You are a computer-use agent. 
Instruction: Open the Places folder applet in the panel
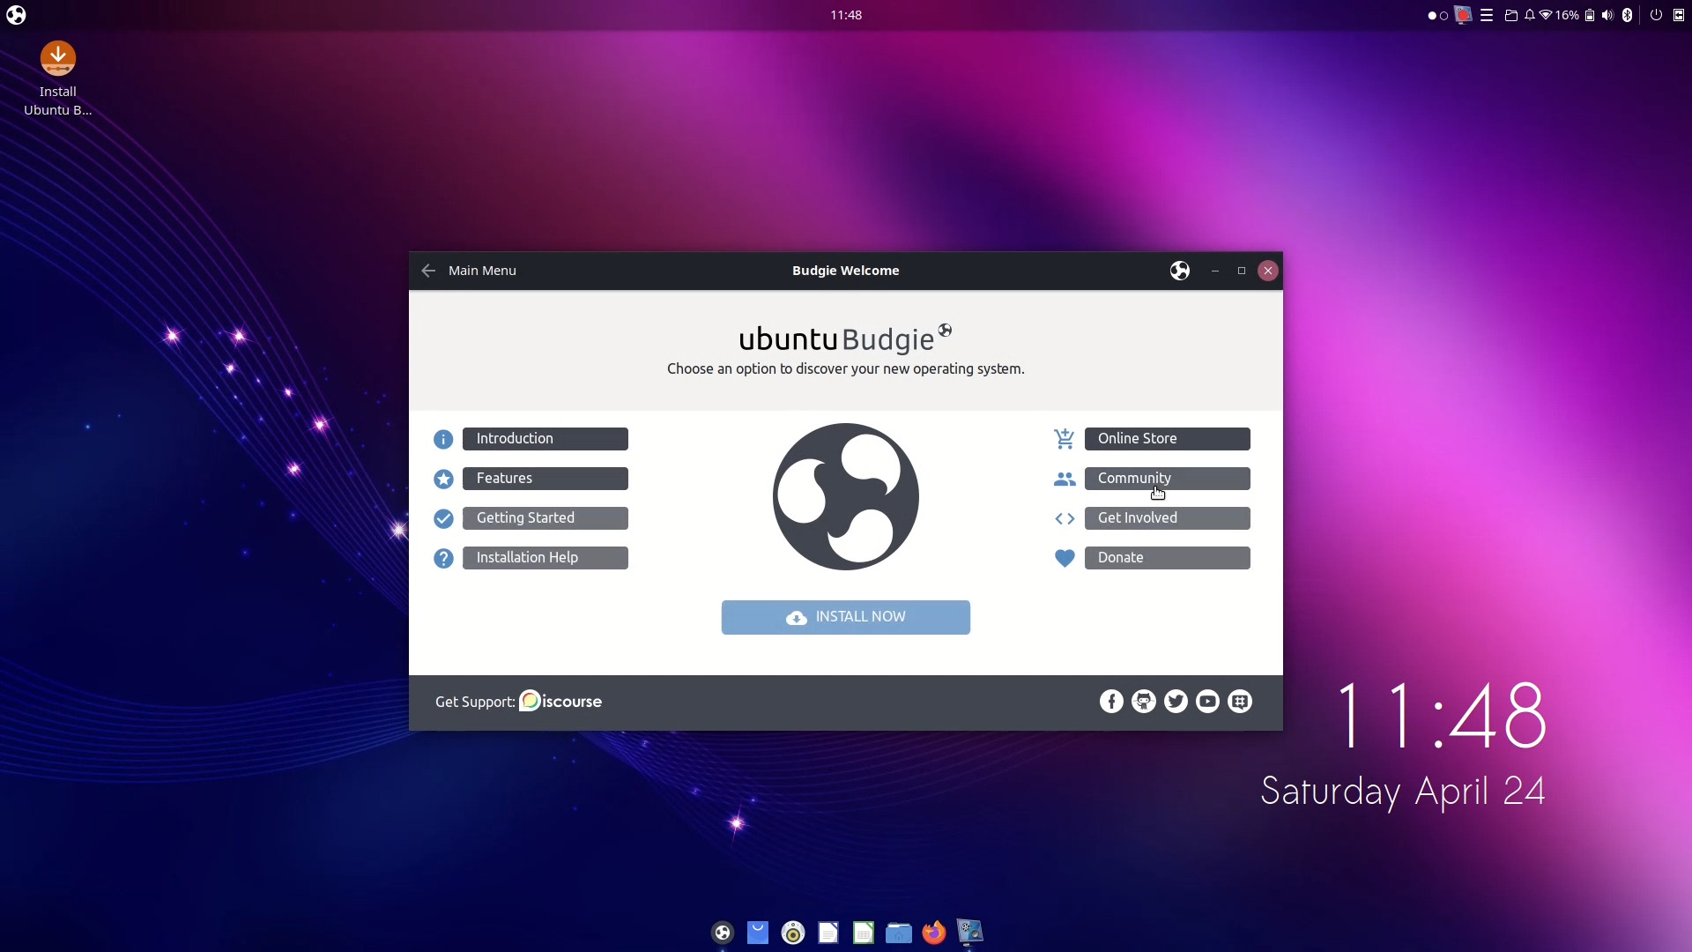(x=1510, y=15)
